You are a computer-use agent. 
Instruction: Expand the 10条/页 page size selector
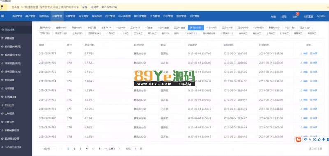[x=47, y=149]
